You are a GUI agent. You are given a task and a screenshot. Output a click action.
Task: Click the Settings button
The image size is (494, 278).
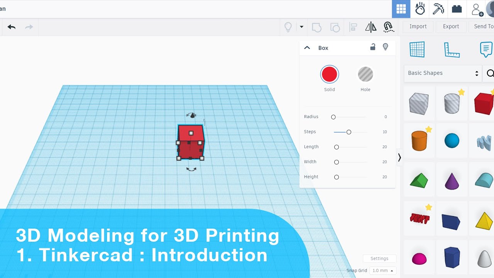tap(379, 259)
